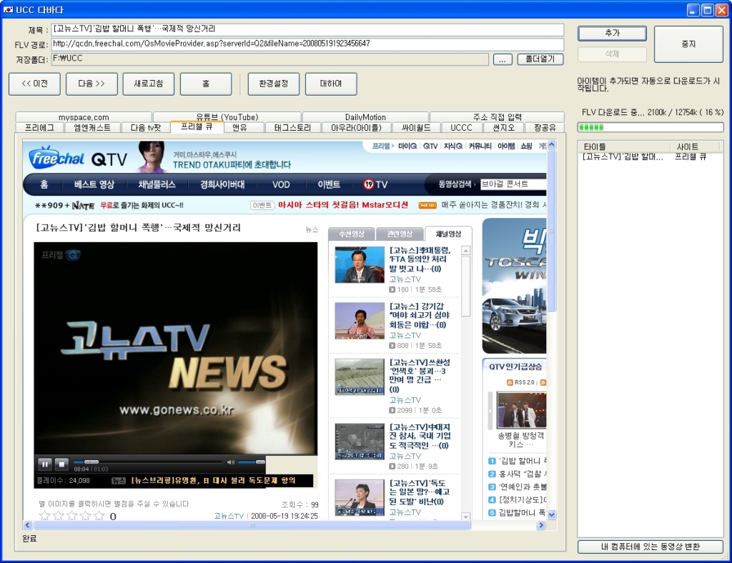Click the 폴더열기 button
Screen dimensions: 732x563
(x=540, y=59)
